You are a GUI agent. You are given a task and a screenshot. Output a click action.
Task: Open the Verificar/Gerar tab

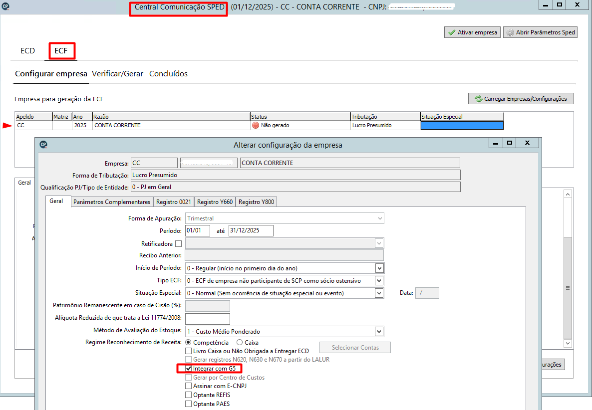(117, 74)
